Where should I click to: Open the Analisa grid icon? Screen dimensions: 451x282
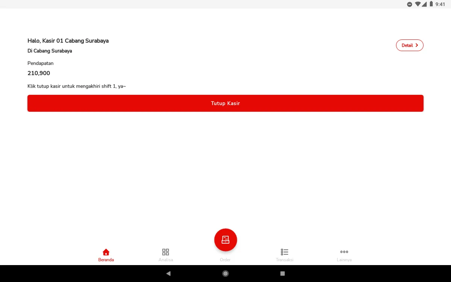tap(165, 252)
